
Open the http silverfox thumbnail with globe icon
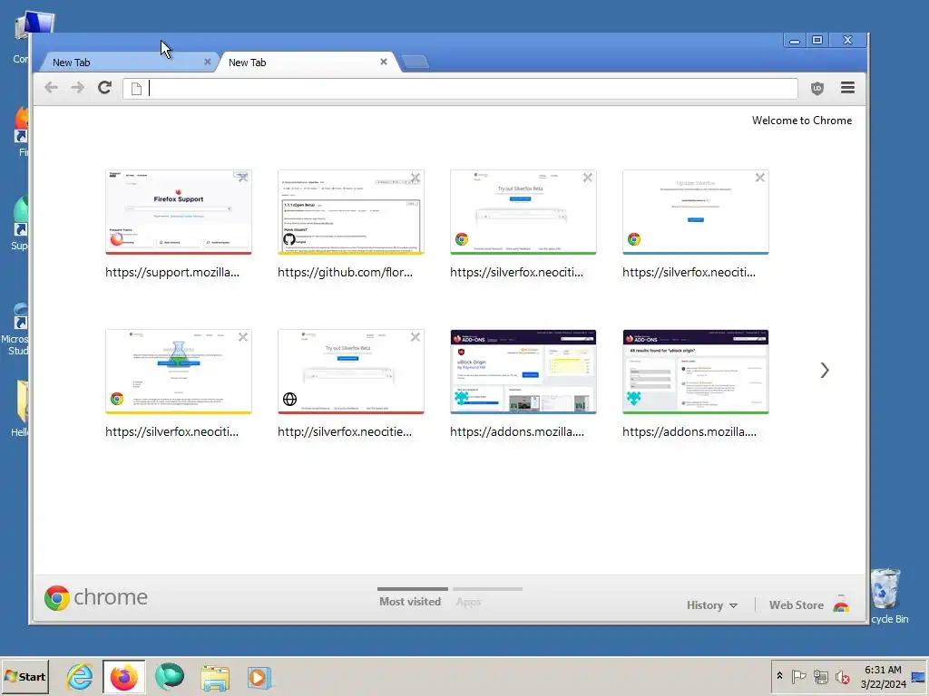pyautogui.click(x=351, y=372)
